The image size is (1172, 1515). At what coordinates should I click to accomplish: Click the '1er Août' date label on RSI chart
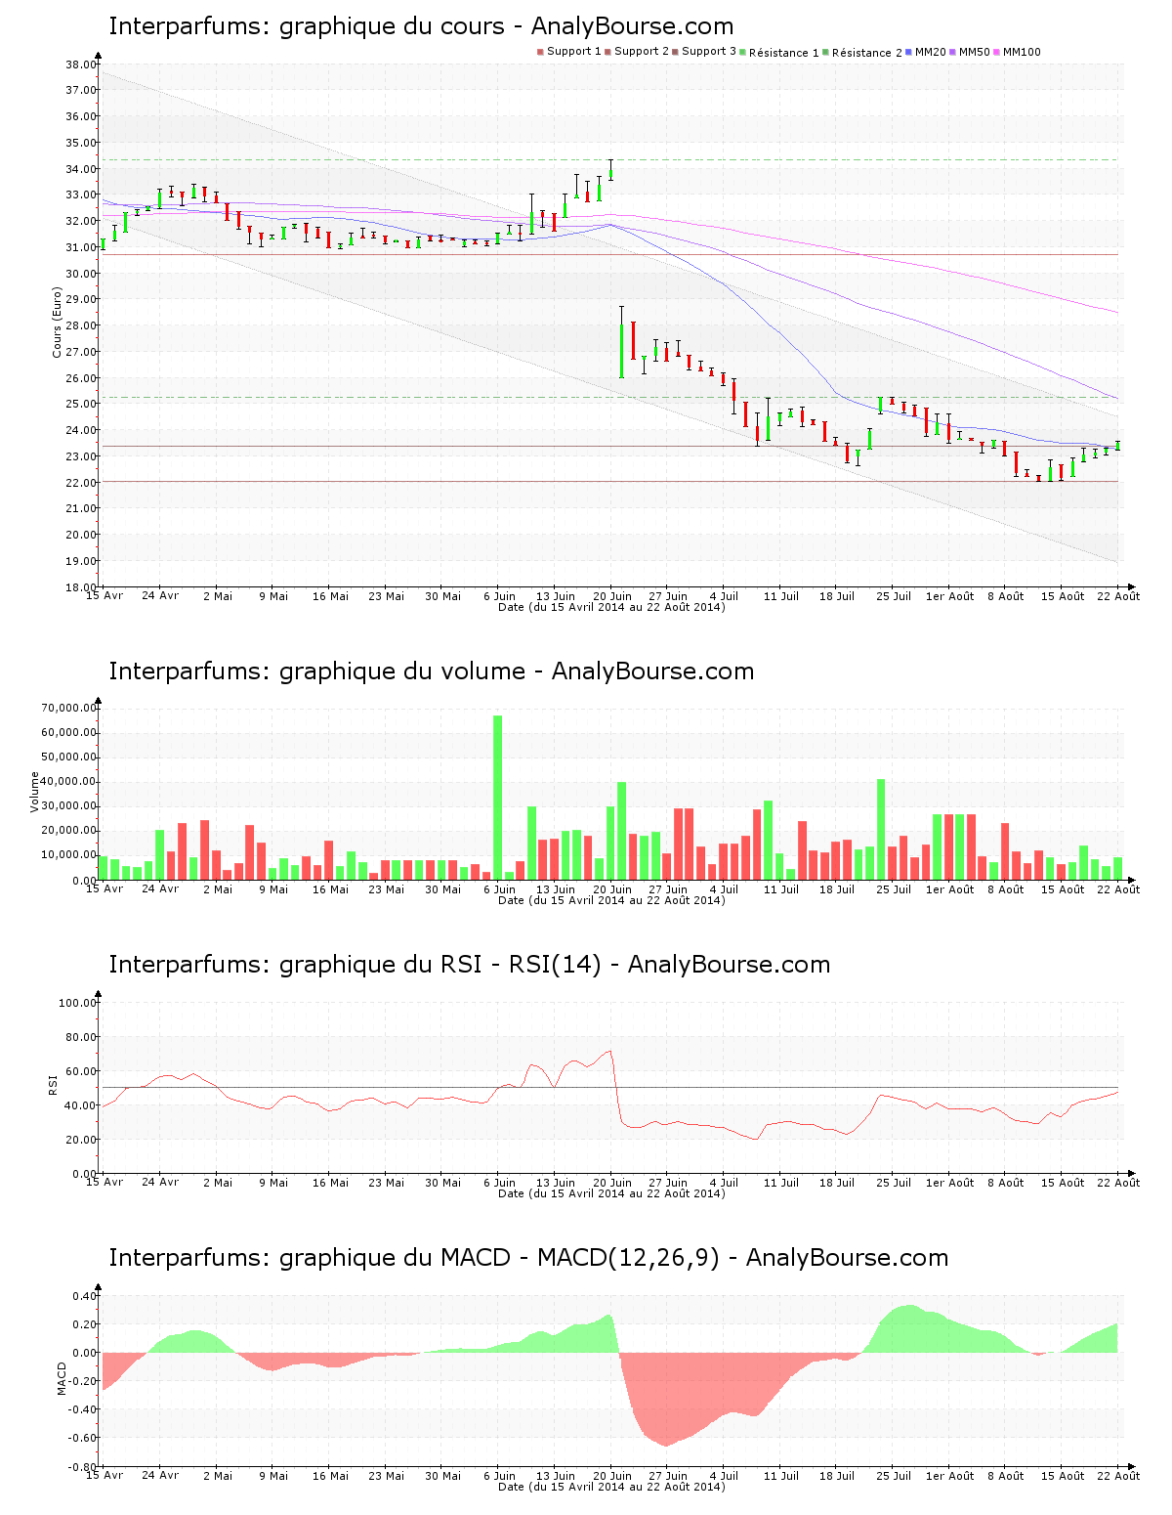(x=949, y=1183)
